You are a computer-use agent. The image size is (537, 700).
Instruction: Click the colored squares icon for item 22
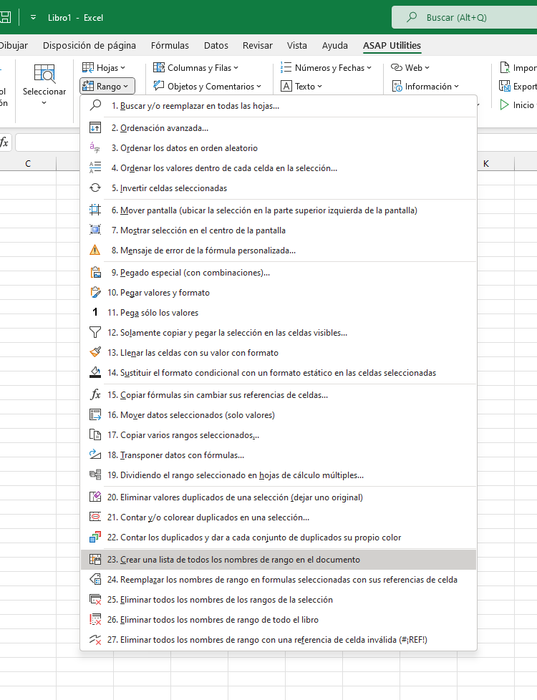pyautogui.click(x=95, y=537)
